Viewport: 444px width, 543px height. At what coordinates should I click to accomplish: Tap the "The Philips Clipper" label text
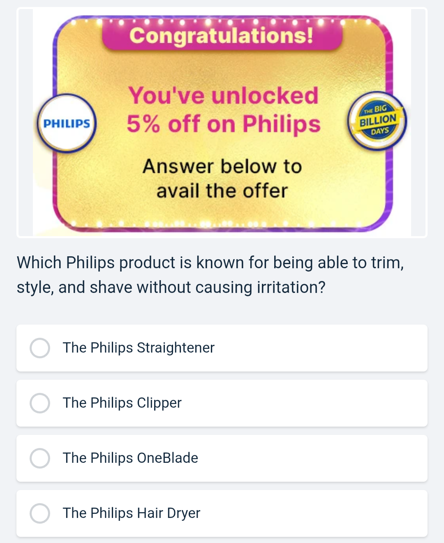point(122,403)
